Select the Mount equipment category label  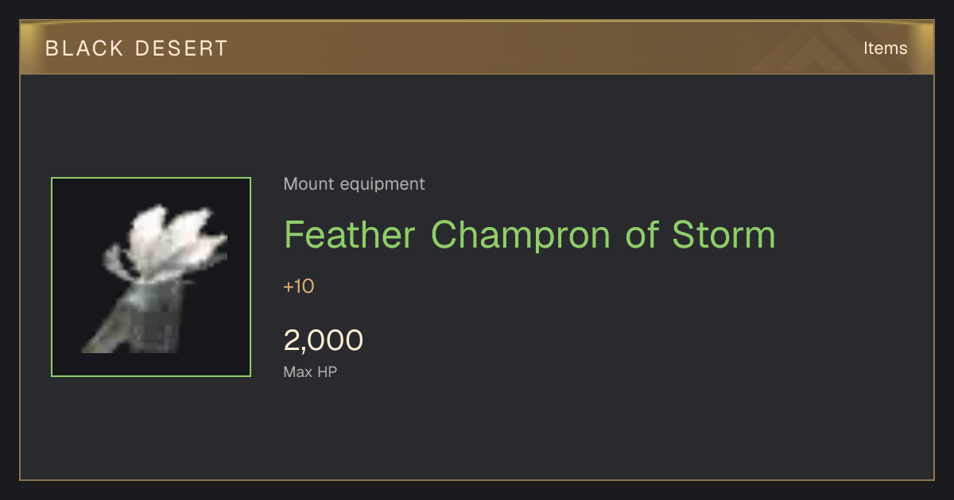click(x=355, y=184)
